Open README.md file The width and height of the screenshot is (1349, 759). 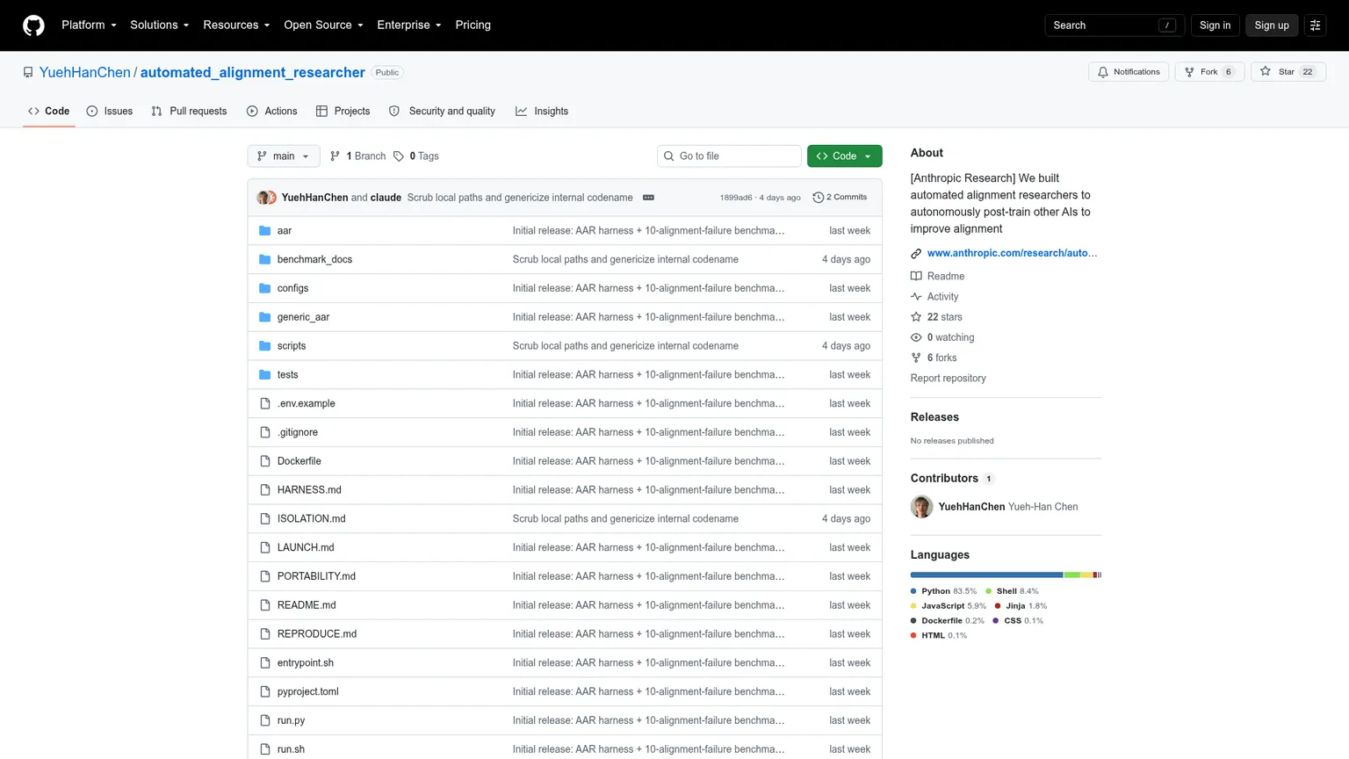pyautogui.click(x=307, y=605)
